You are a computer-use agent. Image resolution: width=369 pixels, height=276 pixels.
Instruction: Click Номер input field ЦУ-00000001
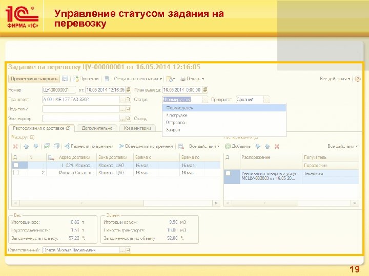tap(59, 89)
